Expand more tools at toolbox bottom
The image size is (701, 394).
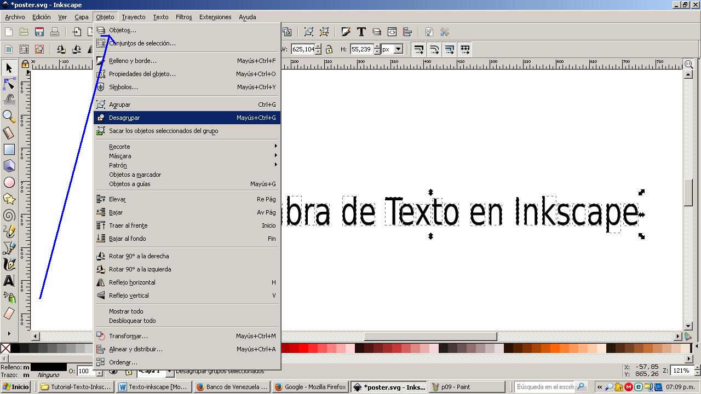pos(9,333)
